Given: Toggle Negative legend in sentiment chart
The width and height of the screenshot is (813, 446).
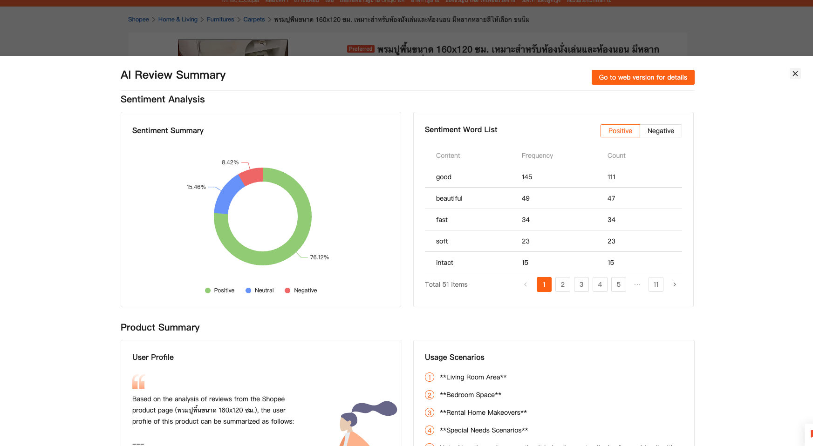Looking at the screenshot, I should click(301, 291).
